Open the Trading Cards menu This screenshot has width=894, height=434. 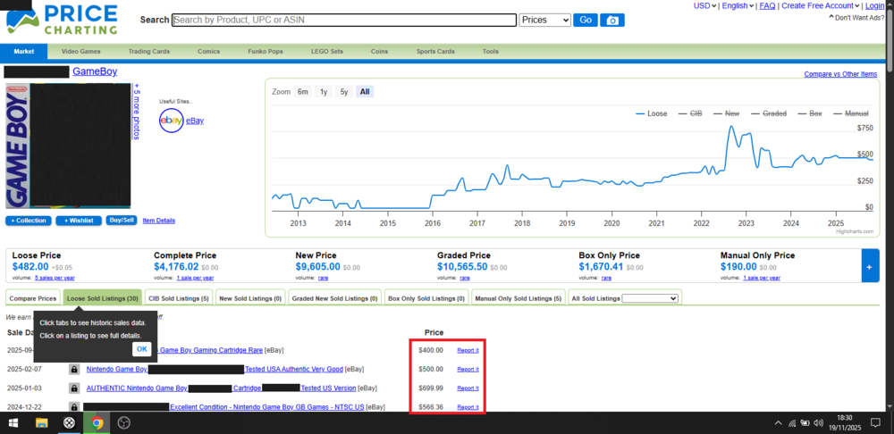(x=148, y=52)
